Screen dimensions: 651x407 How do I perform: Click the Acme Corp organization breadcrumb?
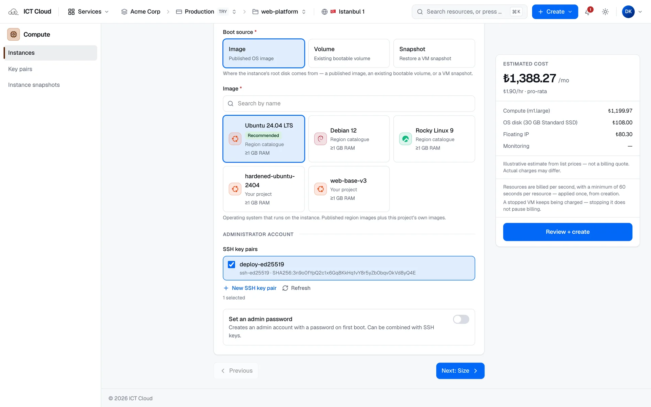pyautogui.click(x=141, y=12)
